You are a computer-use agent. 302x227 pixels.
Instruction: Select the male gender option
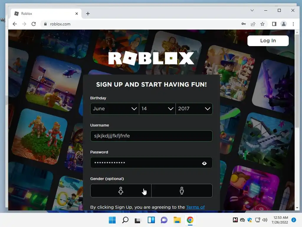(182, 191)
